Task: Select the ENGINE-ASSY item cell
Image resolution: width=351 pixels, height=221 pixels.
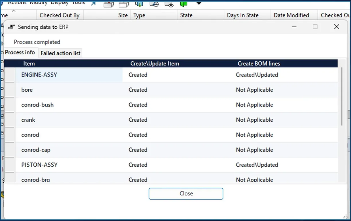Action: (x=69, y=75)
